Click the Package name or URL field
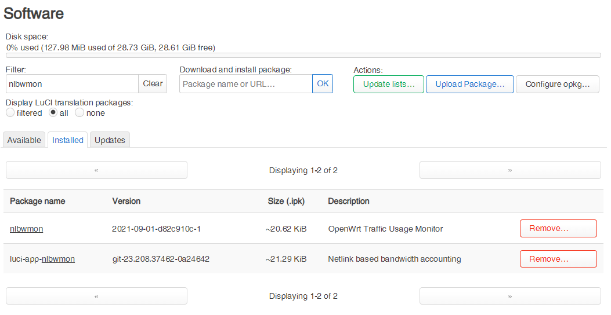The image size is (611, 315). click(246, 83)
